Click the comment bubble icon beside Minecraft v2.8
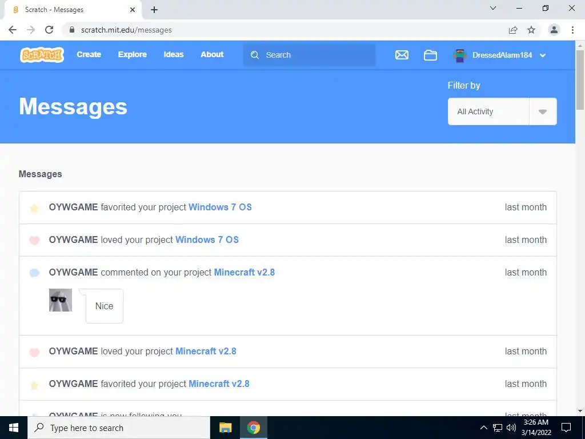 [x=34, y=273]
